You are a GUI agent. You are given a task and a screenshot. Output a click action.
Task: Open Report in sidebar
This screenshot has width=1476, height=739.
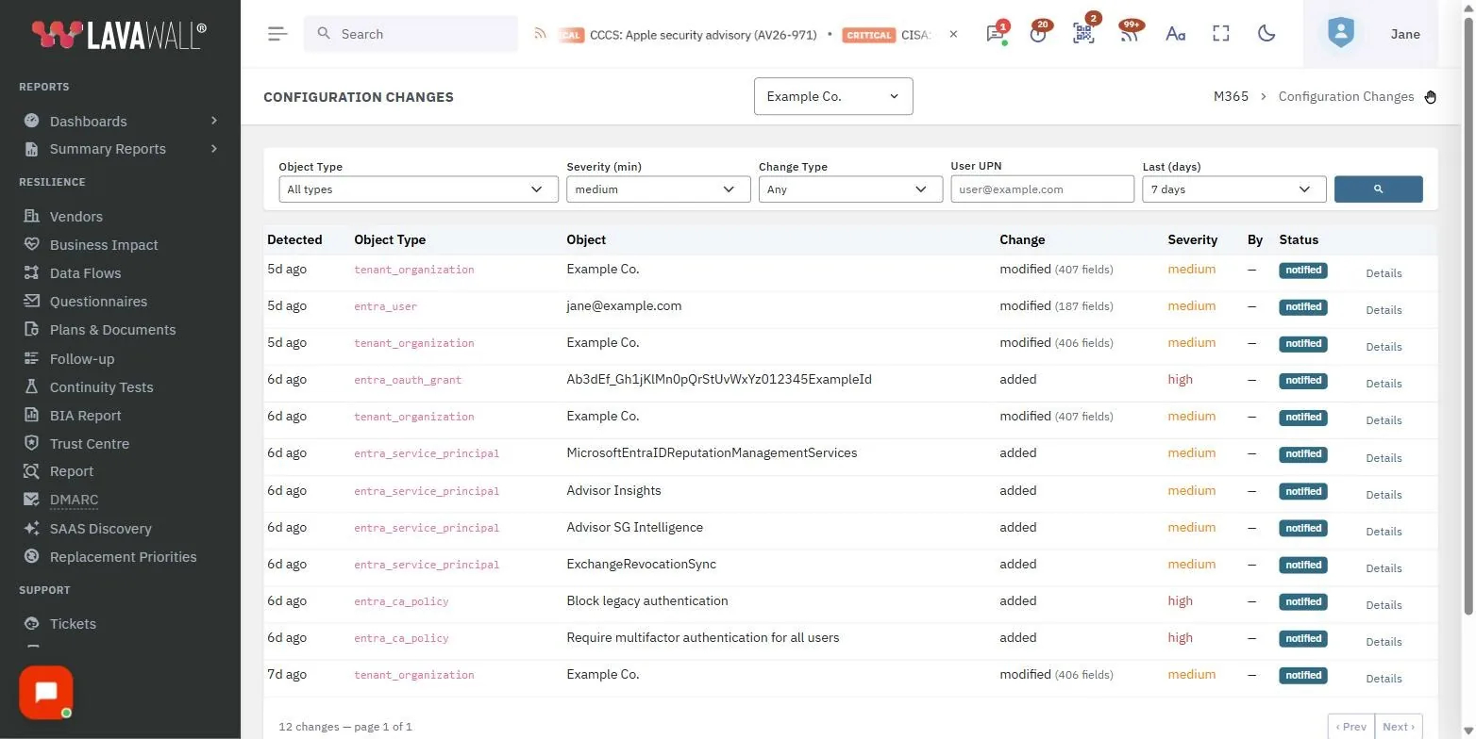(x=72, y=471)
